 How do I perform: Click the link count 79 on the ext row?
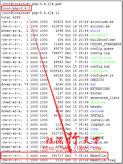point(26,84)
